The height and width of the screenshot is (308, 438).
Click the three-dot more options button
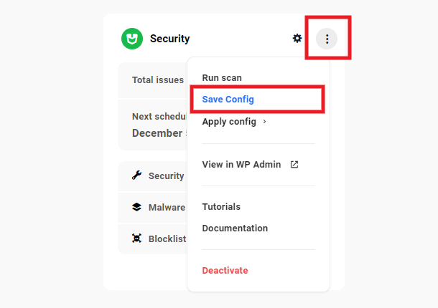click(327, 39)
